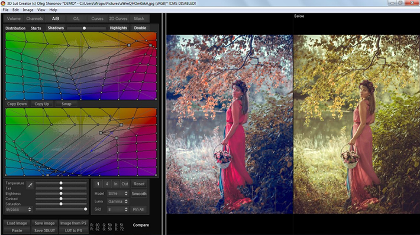Click the 3D Lut Creator title bar icon
The height and width of the screenshot is (235, 420).
[x=3, y=3]
